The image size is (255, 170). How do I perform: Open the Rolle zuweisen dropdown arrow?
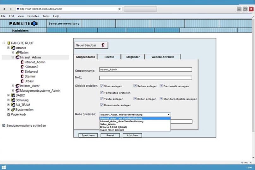[x=168, y=114]
